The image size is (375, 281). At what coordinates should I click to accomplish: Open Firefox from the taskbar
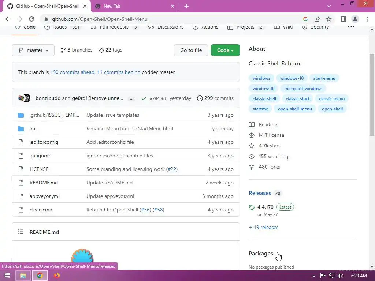(x=57, y=276)
